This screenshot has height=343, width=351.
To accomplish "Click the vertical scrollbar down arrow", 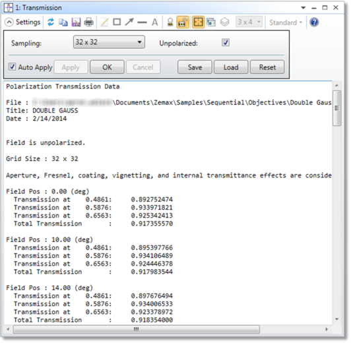I will click(336, 319).
